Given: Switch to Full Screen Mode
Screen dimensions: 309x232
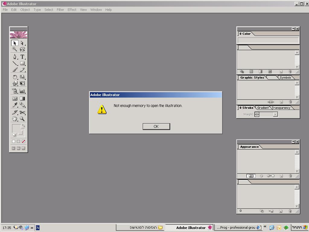Looking at the screenshot, I should [24, 148].
